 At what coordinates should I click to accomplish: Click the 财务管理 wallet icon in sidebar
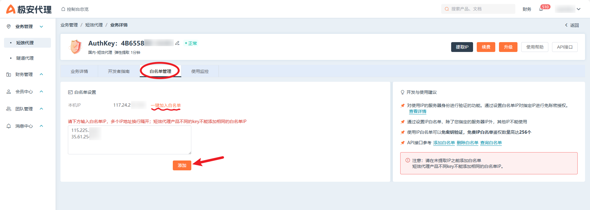pos(9,74)
